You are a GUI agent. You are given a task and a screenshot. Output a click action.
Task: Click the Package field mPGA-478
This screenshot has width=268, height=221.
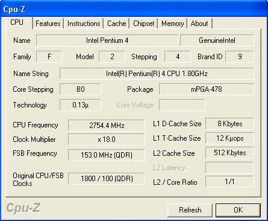tap(207, 89)
